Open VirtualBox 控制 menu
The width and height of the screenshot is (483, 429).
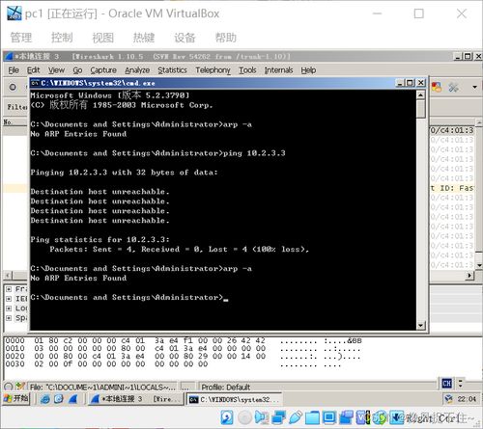pos(62,38)
